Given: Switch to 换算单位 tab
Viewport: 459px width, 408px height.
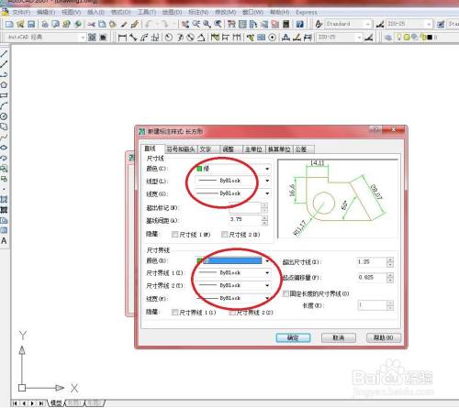Looking at the screenshot, I should pos(279,149).
